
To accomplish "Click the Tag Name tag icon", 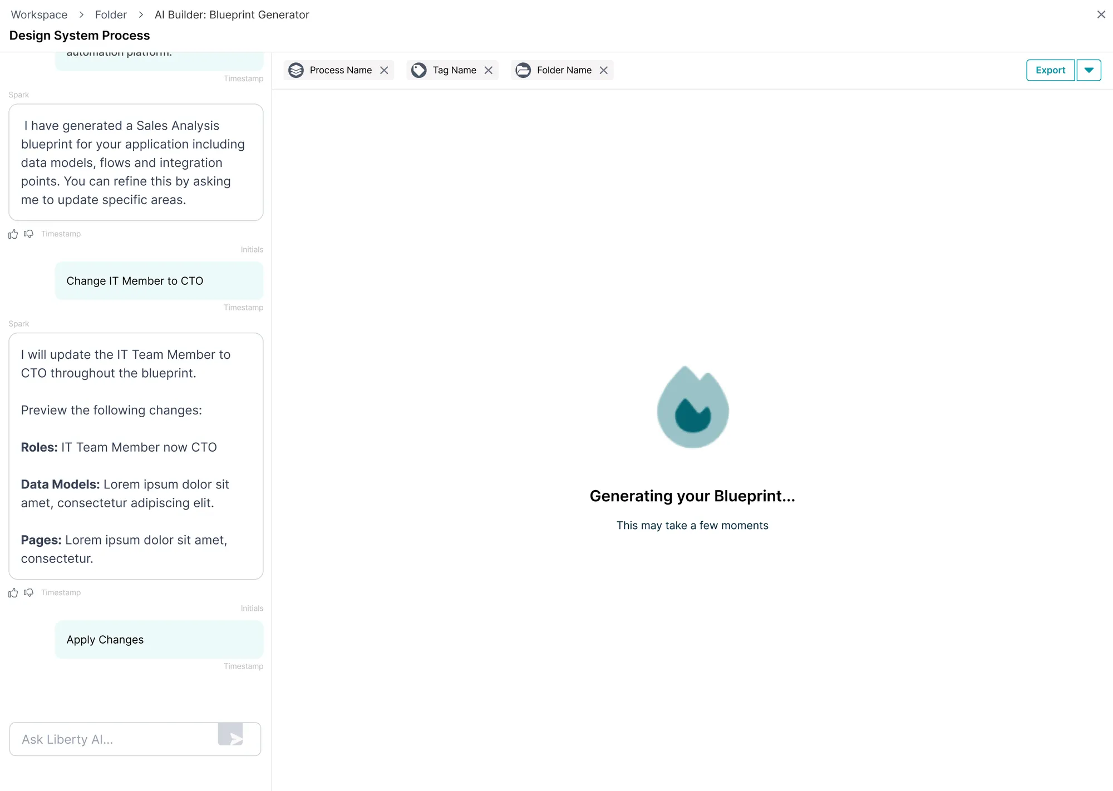I will [x=419, y=70].
